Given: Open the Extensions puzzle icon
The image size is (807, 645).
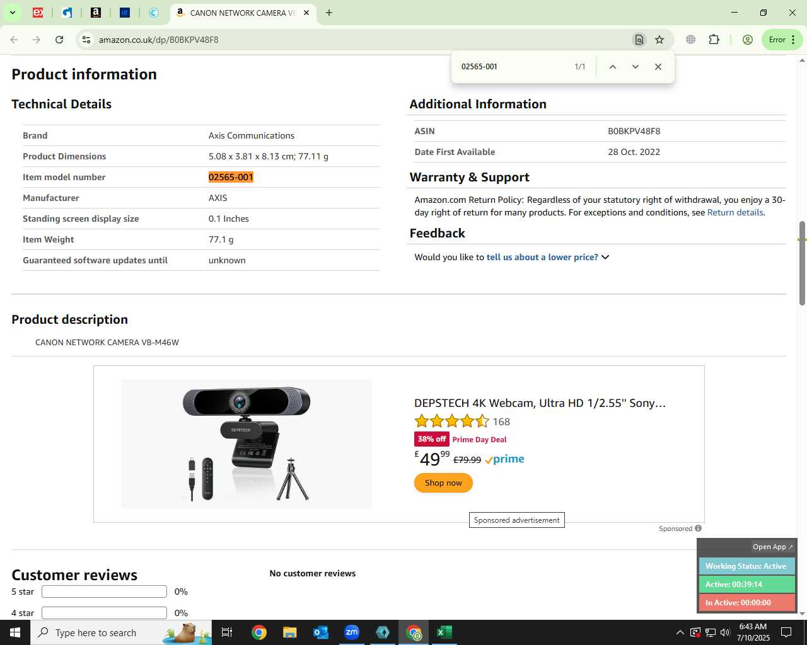Looking at the screenshot, I should click(714, 40).
